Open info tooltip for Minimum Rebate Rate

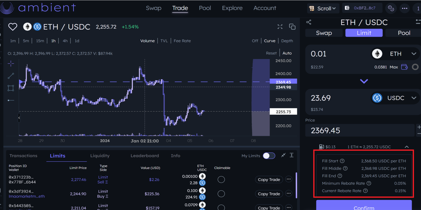[x=369, y=183]
